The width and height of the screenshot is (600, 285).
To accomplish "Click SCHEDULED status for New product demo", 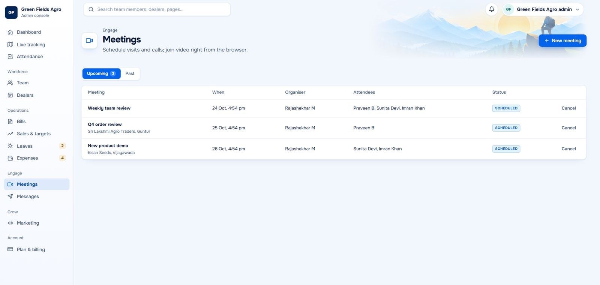I will [506, 149].
